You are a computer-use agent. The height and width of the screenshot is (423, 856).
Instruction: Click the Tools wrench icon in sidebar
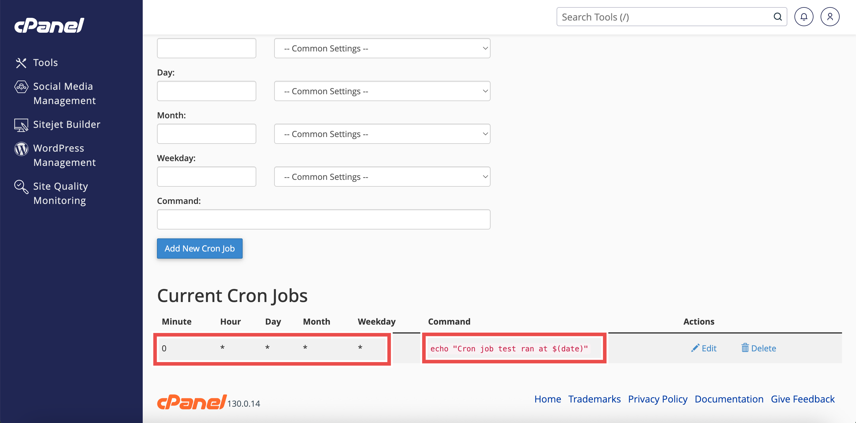pos(21,63)
